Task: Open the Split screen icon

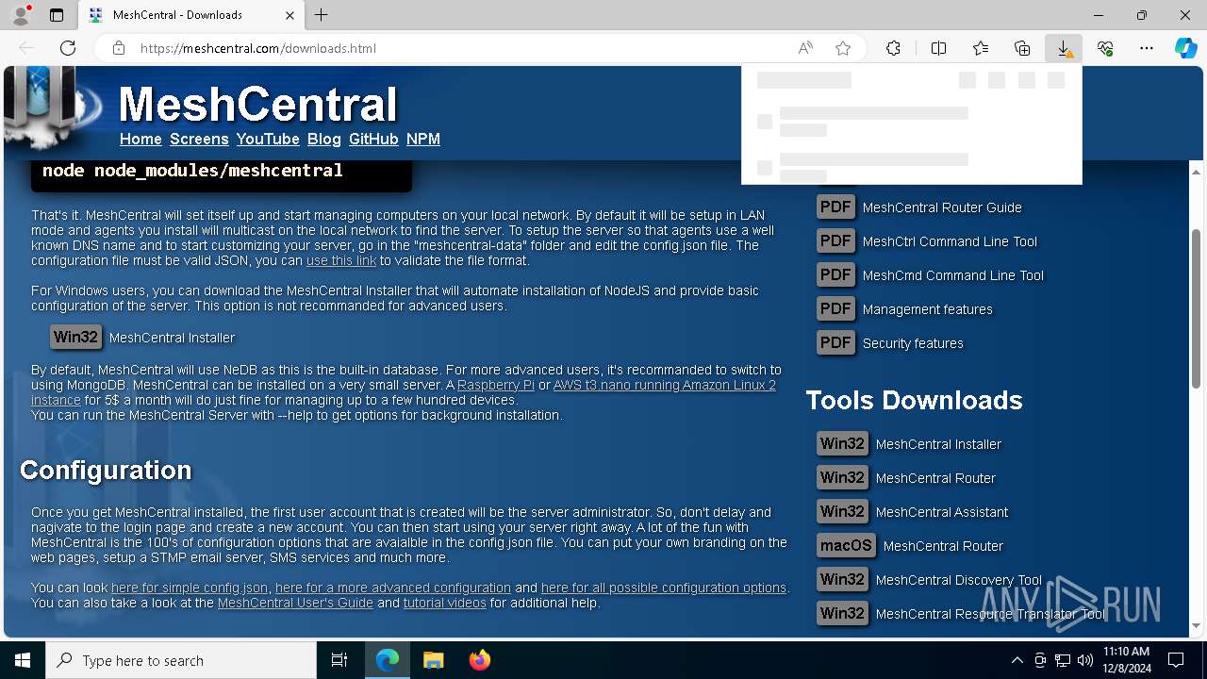Action: tap(938, 48)
